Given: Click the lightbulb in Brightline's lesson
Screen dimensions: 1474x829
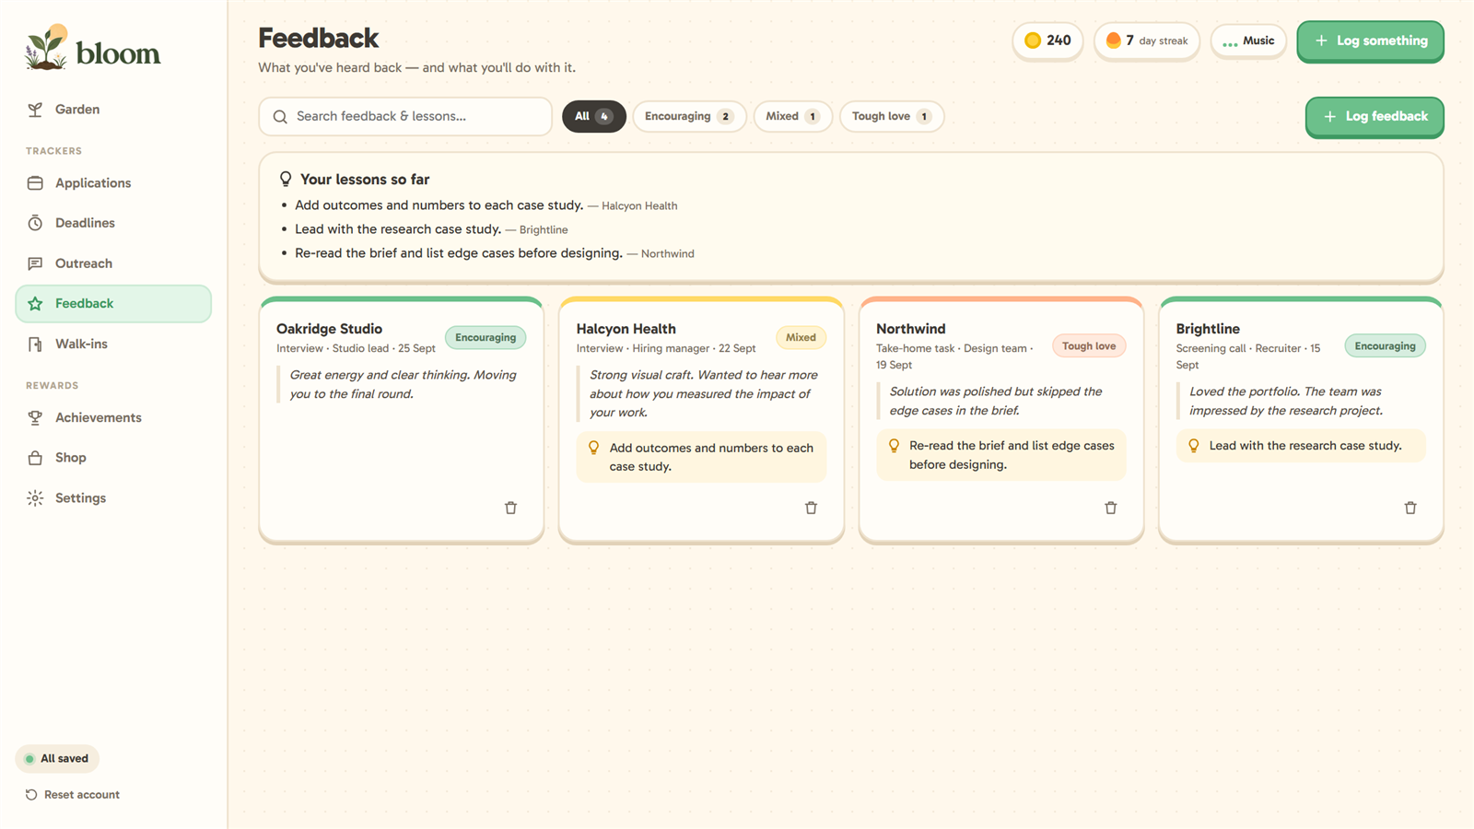Looking at the screenshot, I should pyautogui.click(x=1194, y=446).
